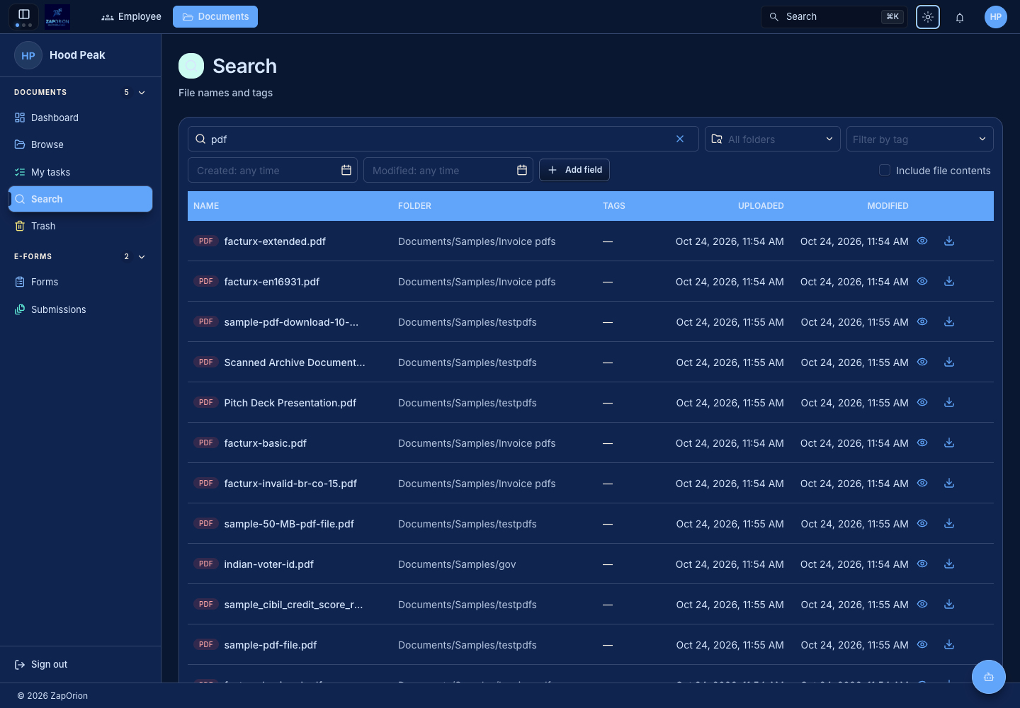1020x708 pixels.
Task: Enable Include file contents checkbox
Action: click(885, 170)
